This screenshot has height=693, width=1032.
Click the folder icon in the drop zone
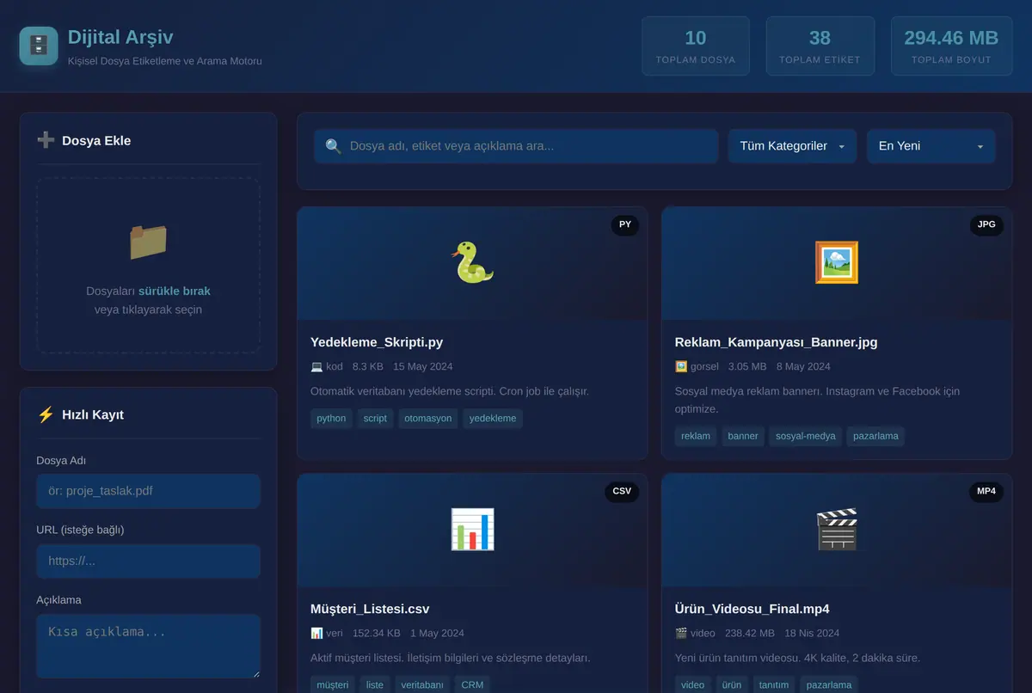point(148,242)
